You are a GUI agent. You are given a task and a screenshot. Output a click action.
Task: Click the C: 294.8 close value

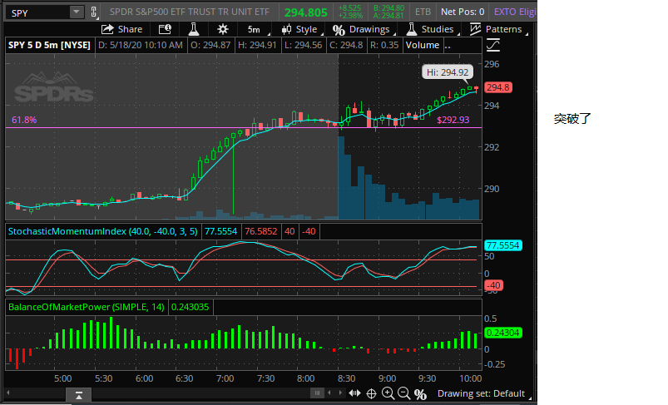[x=345, y=45]
